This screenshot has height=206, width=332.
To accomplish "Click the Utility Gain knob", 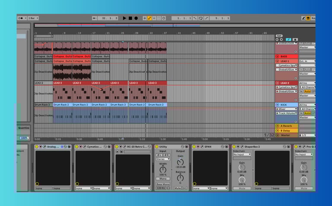I will [x=180, y=162].
